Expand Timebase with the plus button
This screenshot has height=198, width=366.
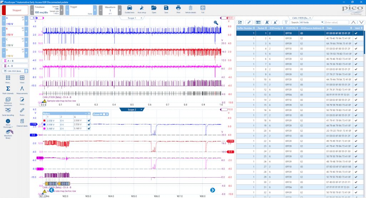tap(61, 10)
